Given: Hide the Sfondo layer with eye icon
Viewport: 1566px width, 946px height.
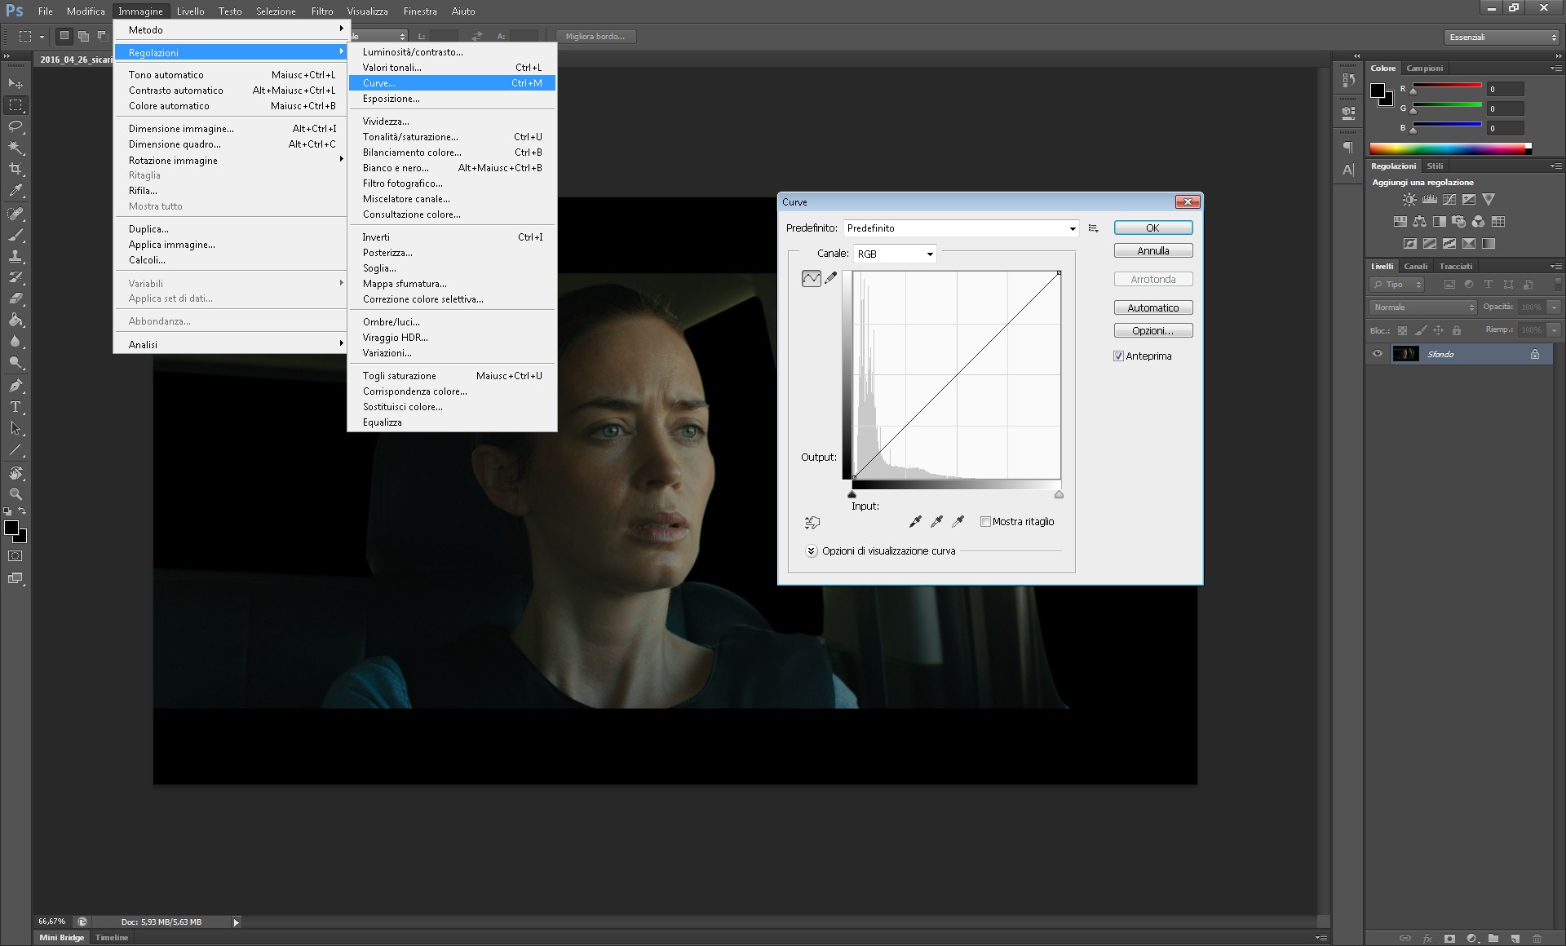Looking at the screenshot, I should tap(1378, 354).
